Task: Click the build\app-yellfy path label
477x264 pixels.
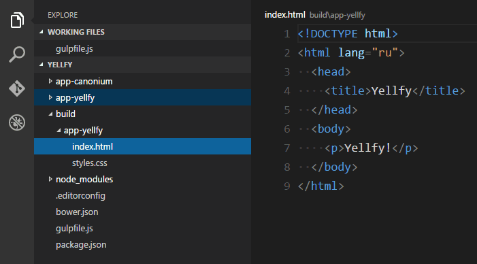Action: pyautogui.click(x=337, y=15)
